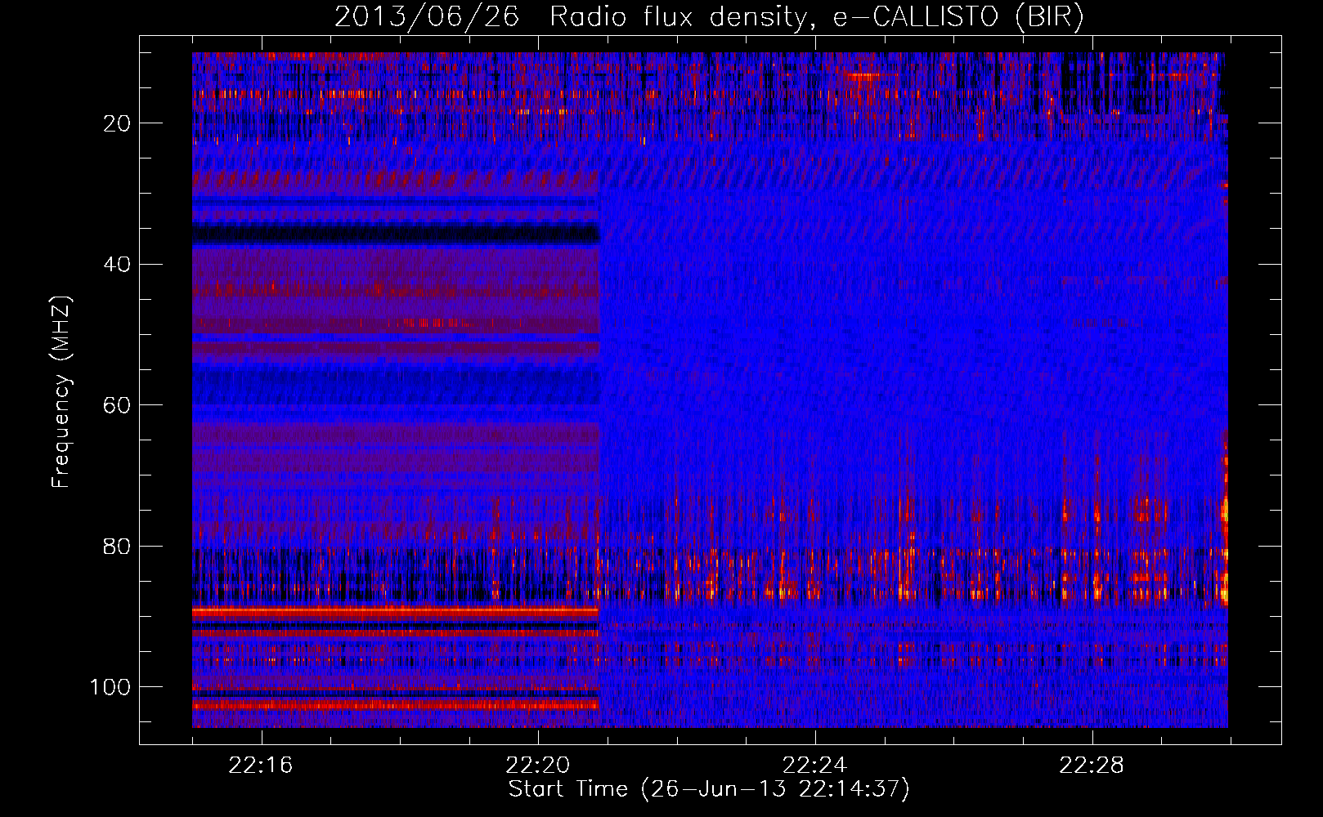Click the 22:28 time tick label

(x=1092, y=766)
